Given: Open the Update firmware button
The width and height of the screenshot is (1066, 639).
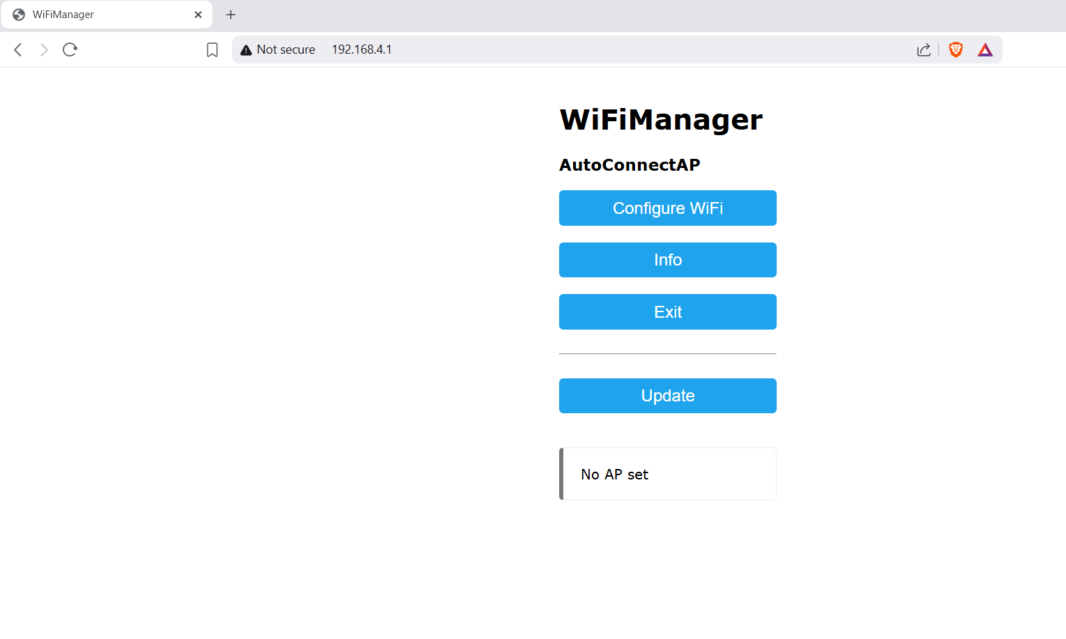Looking at the screenshot, I should click(x=668, y=396).
